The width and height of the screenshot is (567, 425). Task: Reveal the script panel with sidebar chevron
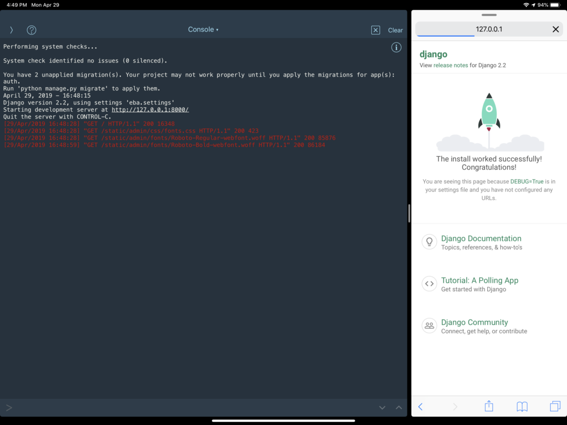[10, 30]
